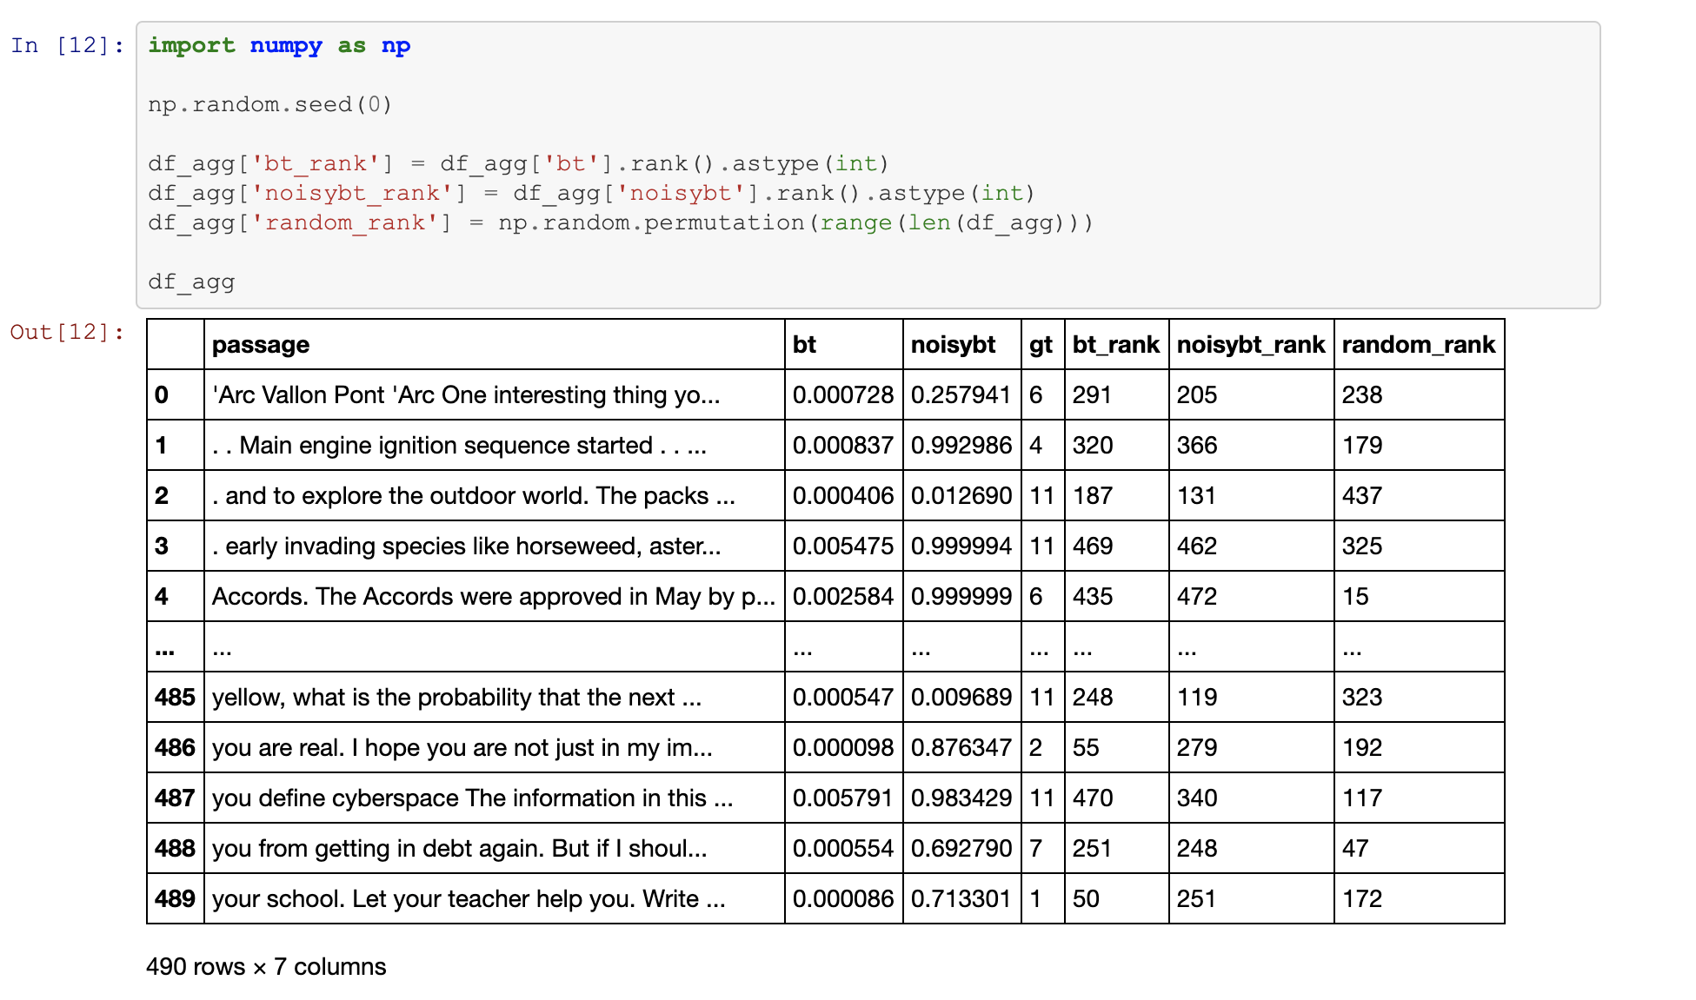Click the import numpy code line
Image resolution: width=1696 pixels, height=1000 pixels.
279,45
